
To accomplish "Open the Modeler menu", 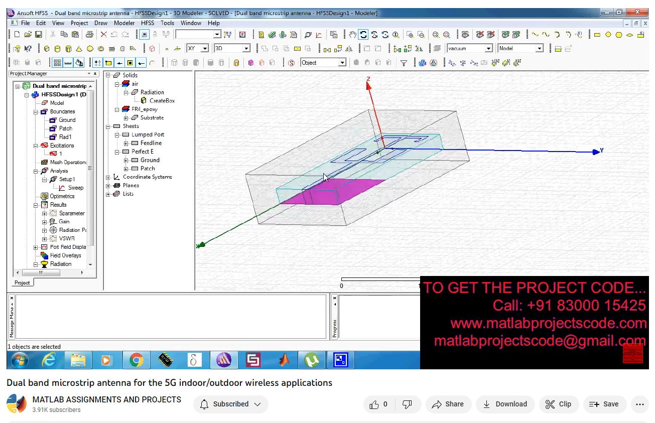I will [x=124, y=23].
